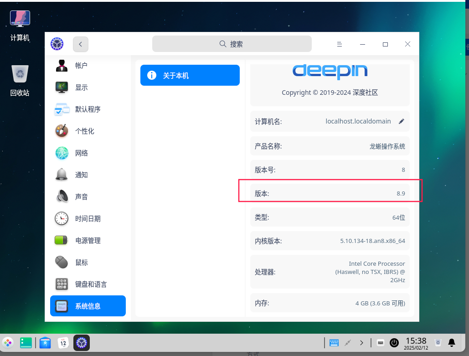
Task: Click the back arrow button in the title bar
Action: pos(81,44)
